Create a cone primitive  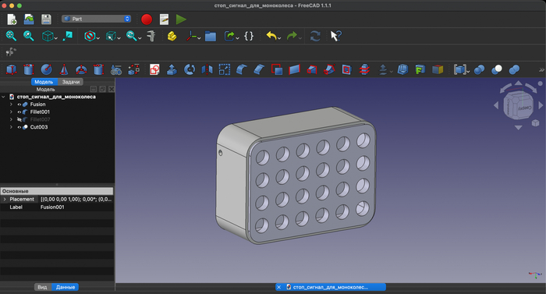(64, 69)
